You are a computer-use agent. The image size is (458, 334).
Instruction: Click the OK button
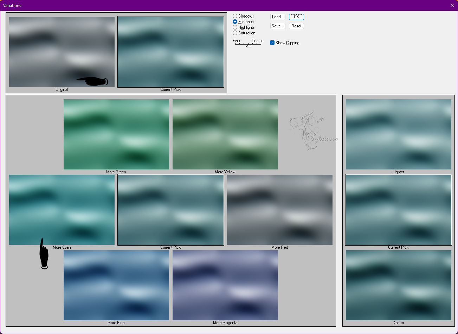[x=296, y=17]
